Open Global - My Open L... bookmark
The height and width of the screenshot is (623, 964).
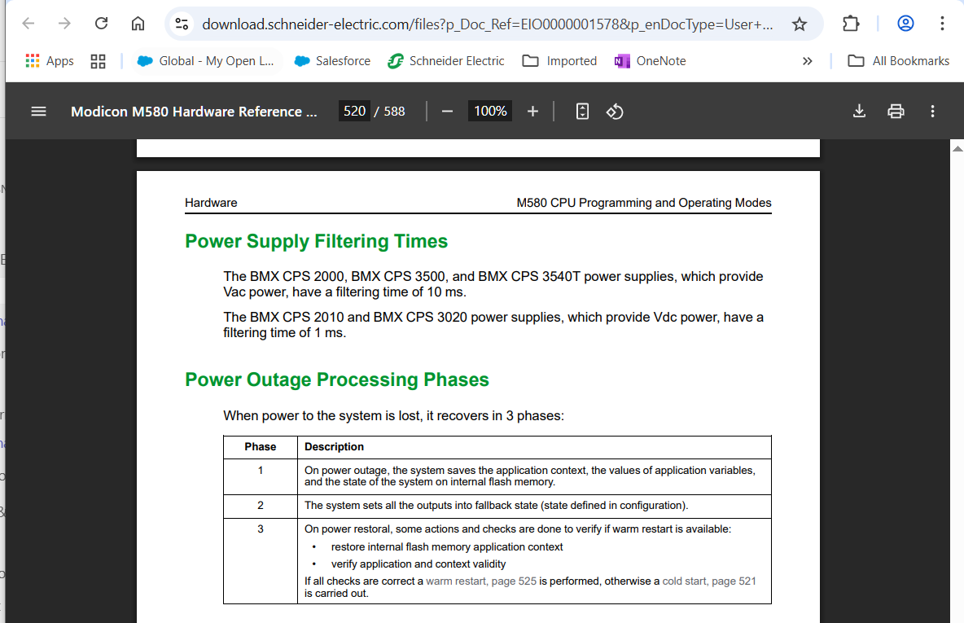205,61
